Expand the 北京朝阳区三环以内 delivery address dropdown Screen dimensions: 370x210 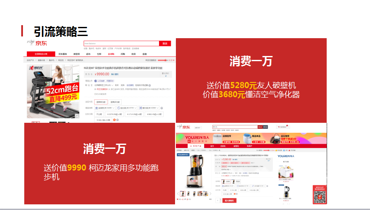coord(104,85)
